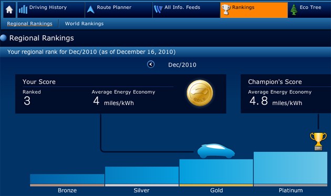Click the regional rank date banner text
This screenshot has width=331, height=196.
[91, 52]
